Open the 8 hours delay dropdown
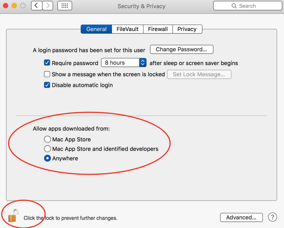This screenshot has width=284, height=228. (124, 63)
